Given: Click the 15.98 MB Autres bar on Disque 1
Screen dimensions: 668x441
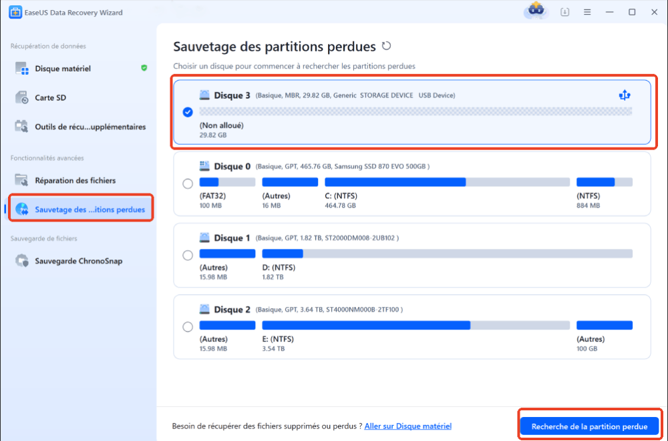Looking at the screenshot, I should pyautogui.click(x=227, y=254).
